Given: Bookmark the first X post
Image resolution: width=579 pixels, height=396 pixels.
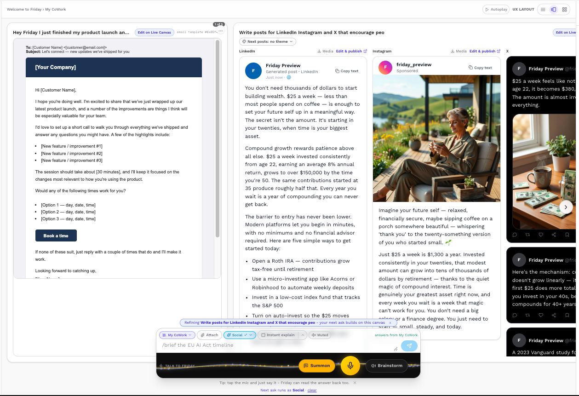Looking at the screenshot, I should pos(567,235).
